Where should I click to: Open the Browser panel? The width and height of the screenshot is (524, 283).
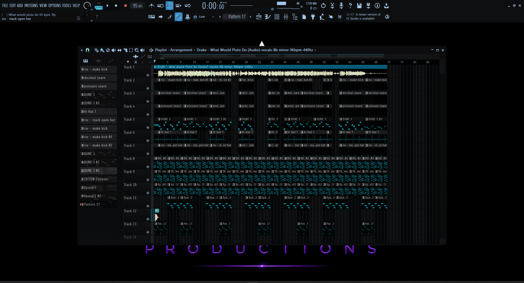[295, 17]
